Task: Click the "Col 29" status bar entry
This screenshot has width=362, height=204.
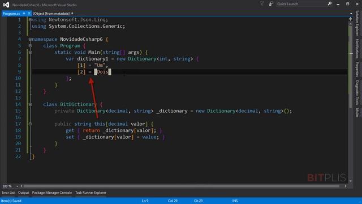Action: pyautogui.click(x=173, y=201)
